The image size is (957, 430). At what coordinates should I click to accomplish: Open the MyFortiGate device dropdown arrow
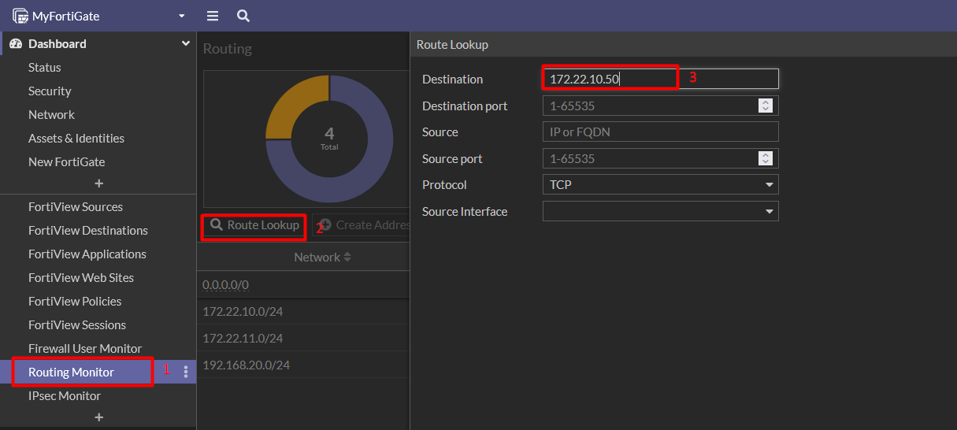tap(182, 16)
